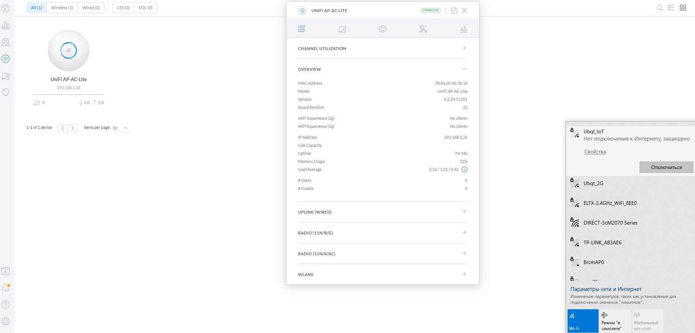Open the Config gear tab in device panel
The height and width of the screenshot is (333, 695).
383,29
